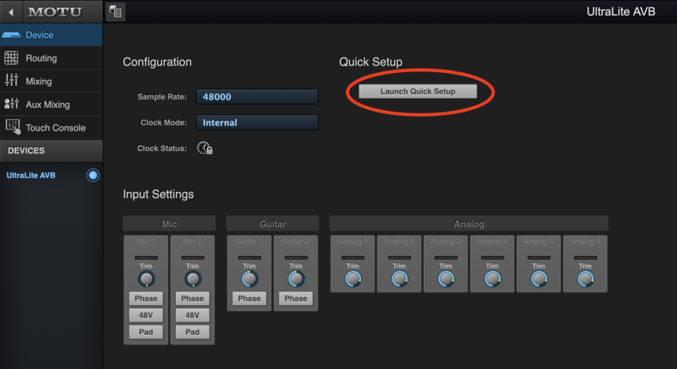
Task: Toggle Phase on Mic 1
Action: click(x=146, y=298)
